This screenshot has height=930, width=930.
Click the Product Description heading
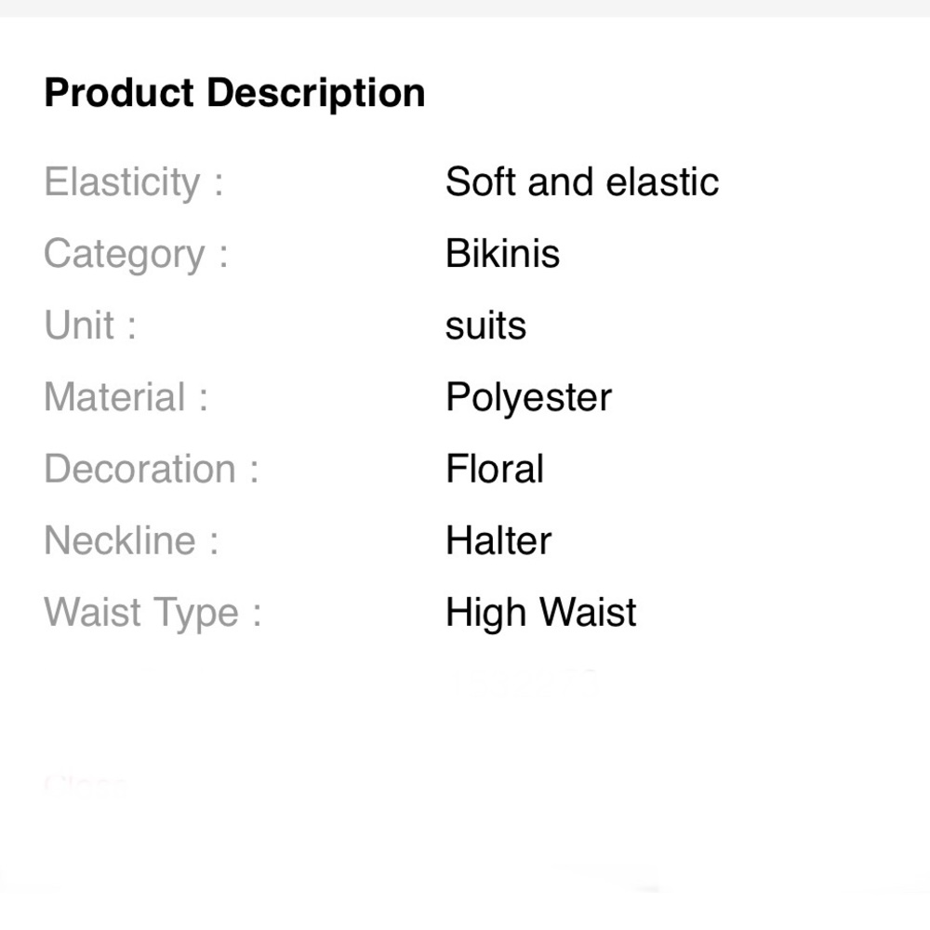tap(235, 94)
